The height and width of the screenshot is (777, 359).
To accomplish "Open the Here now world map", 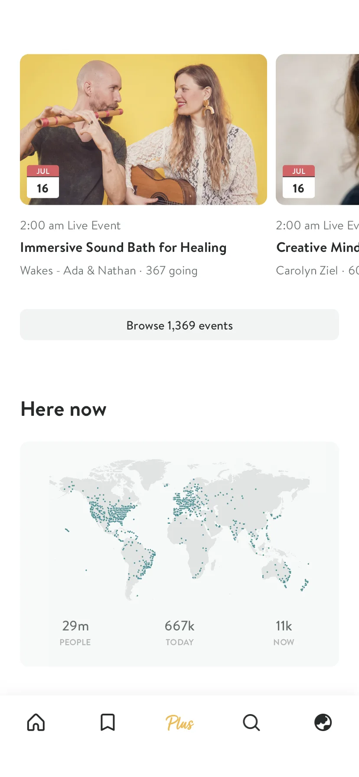I will [x=179, y=529].
